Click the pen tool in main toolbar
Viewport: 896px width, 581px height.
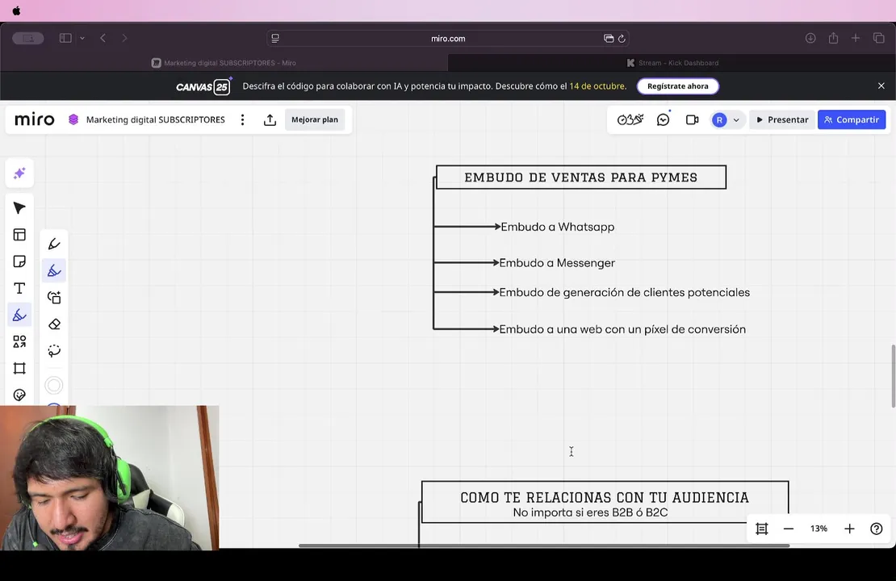(19, 315)
